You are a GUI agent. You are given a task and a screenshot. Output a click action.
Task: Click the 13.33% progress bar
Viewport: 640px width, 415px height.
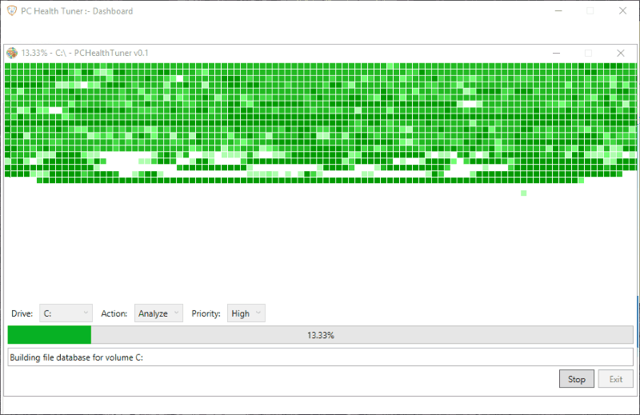[321, 335]
